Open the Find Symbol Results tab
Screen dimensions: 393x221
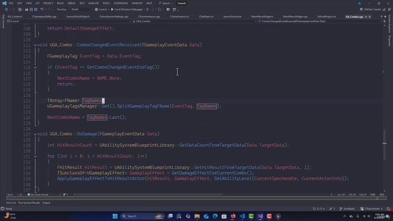[x=29, y=203]
